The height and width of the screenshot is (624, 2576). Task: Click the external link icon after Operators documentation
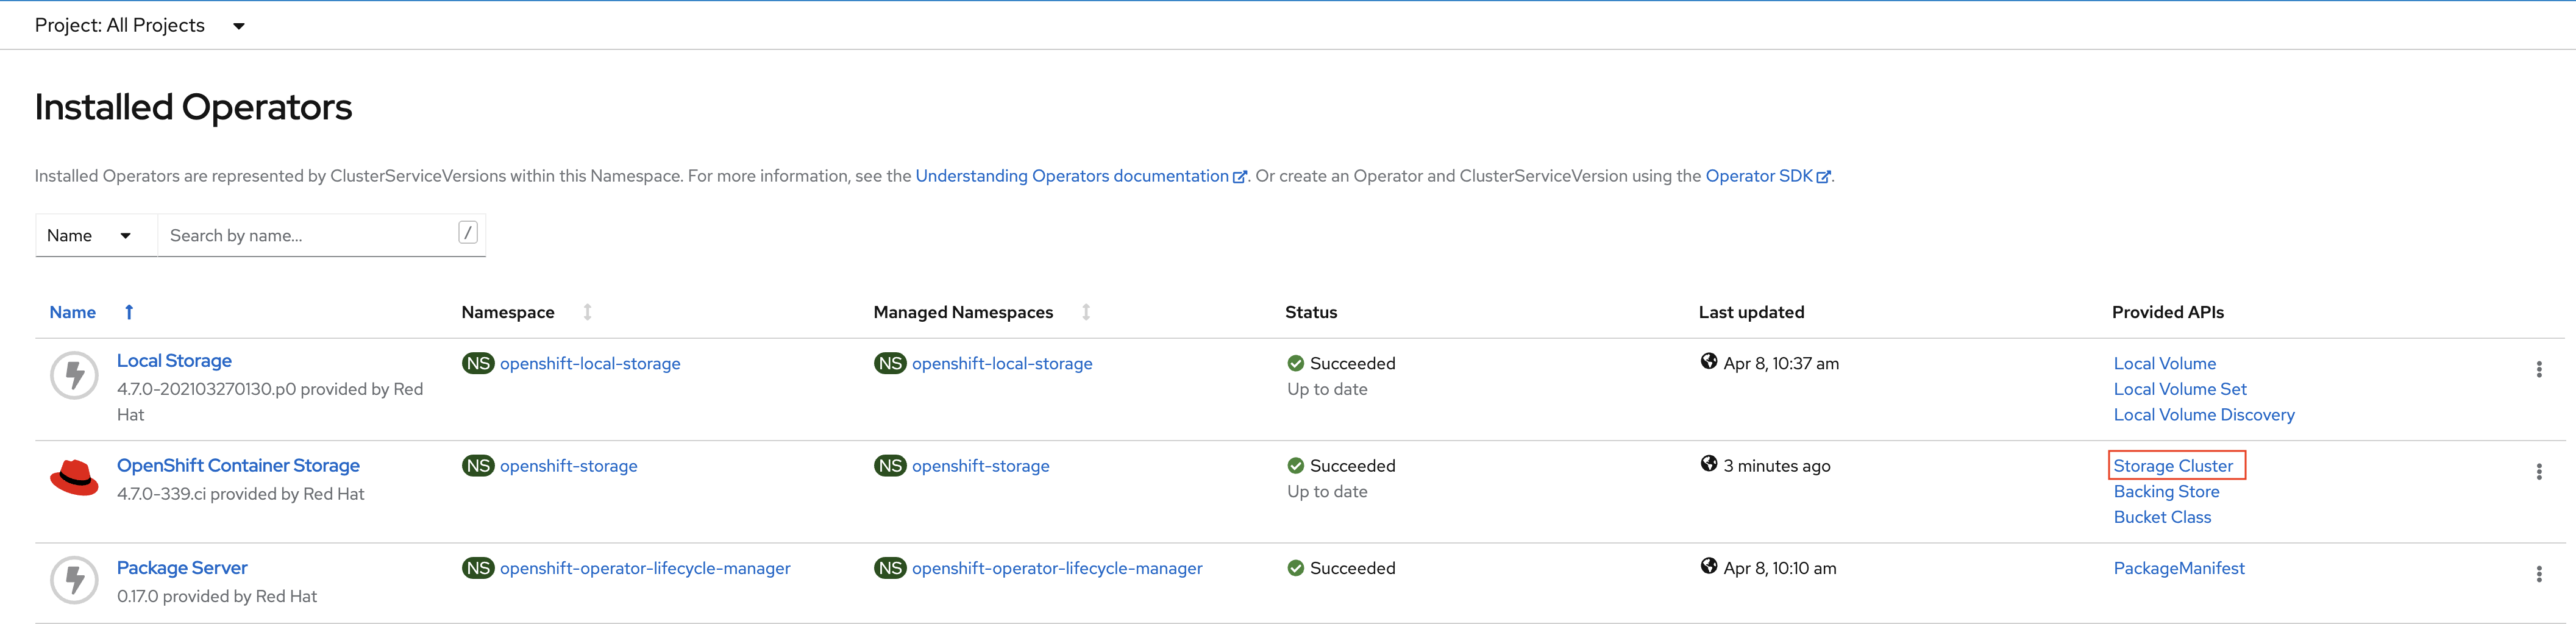coord(1240,177)
